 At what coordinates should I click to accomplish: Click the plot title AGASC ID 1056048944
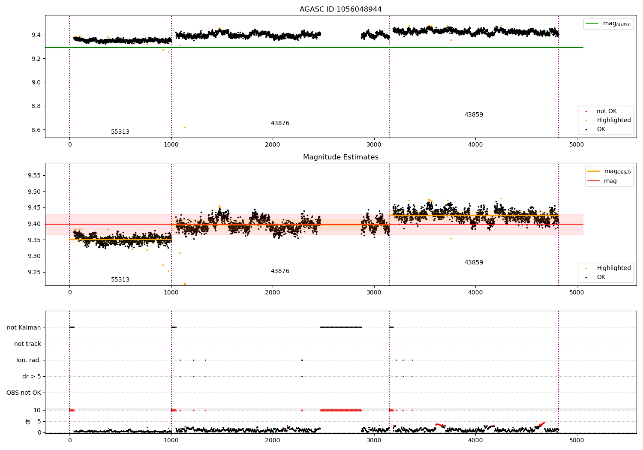click(x=340, y=9)
